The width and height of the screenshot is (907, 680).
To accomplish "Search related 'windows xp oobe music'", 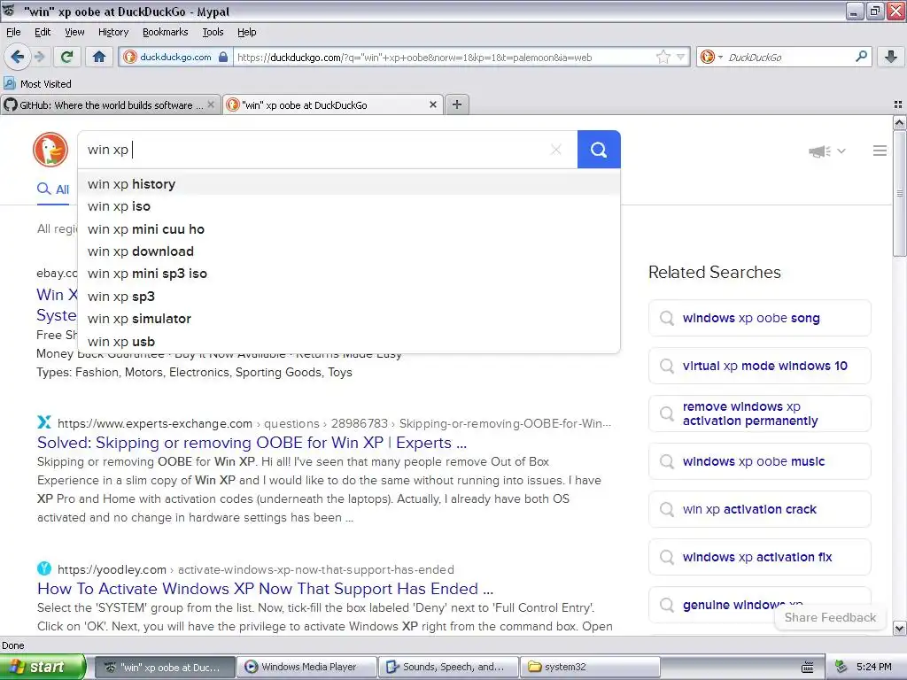I will coord(759,461).
